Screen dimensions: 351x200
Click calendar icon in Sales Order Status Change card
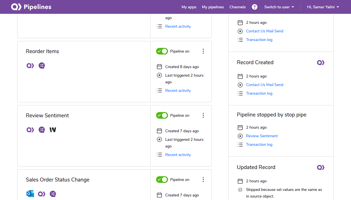click(159, 195)
